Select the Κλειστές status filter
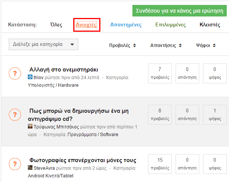This screenshot has height=182, width=229. [x=210, y=25]
